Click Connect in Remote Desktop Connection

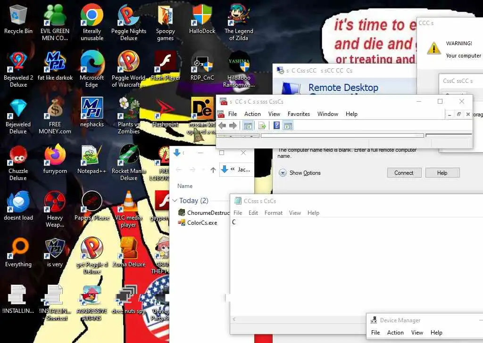coord(404,173)
